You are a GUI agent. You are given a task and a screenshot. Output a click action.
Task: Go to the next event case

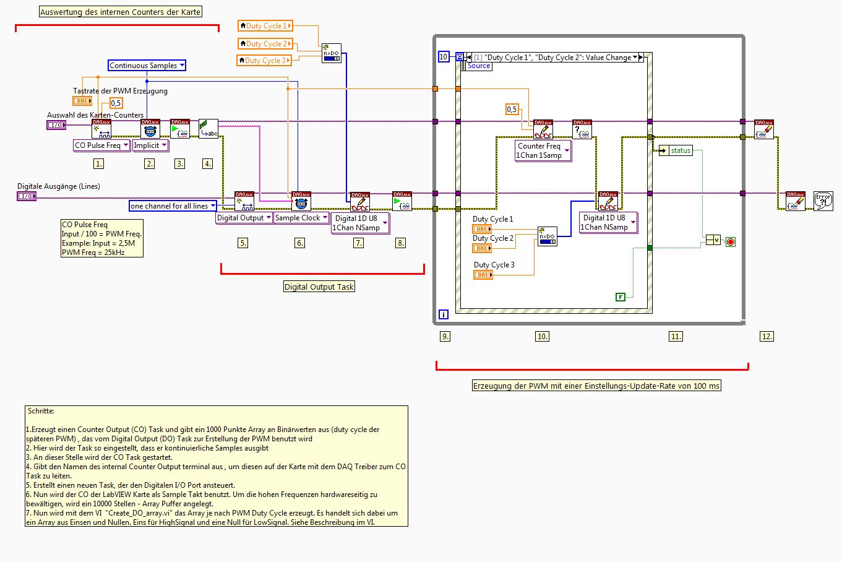pyautogui.click(x=642, y=57)
